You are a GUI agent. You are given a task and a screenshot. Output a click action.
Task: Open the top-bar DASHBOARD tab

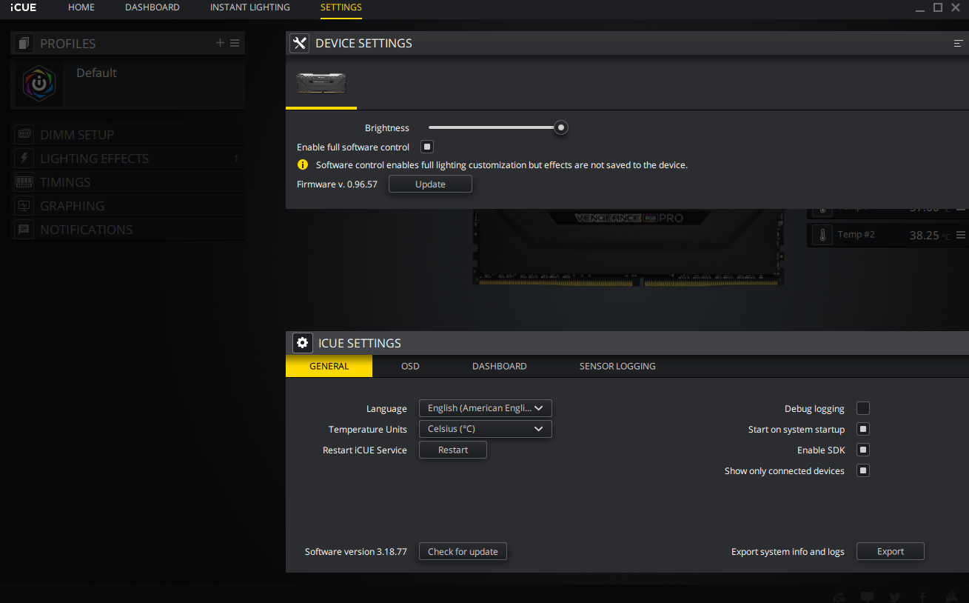152,7
